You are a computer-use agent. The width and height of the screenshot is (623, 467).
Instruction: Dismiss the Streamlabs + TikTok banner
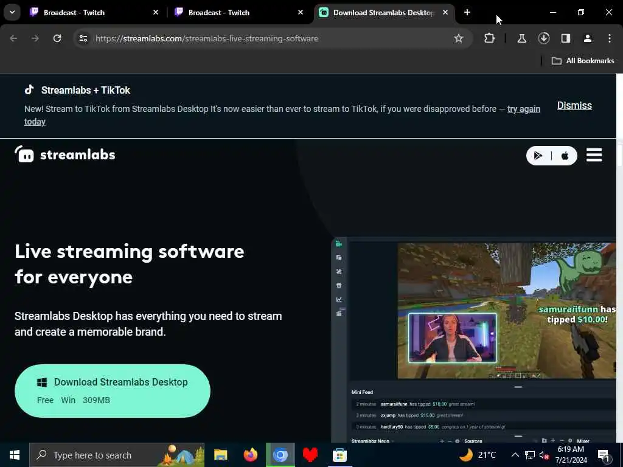(x=574, y=106)
